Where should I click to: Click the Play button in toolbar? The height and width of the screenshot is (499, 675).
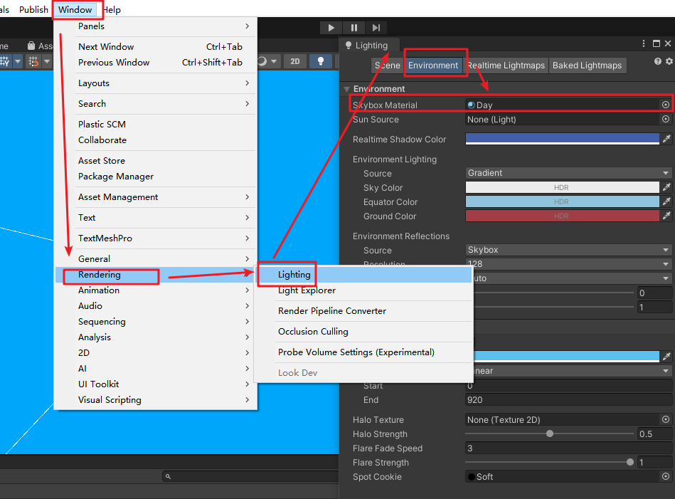331,28
